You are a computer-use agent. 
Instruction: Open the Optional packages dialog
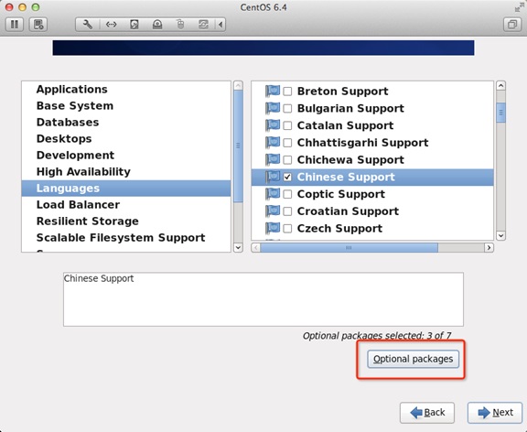(413, 359)
